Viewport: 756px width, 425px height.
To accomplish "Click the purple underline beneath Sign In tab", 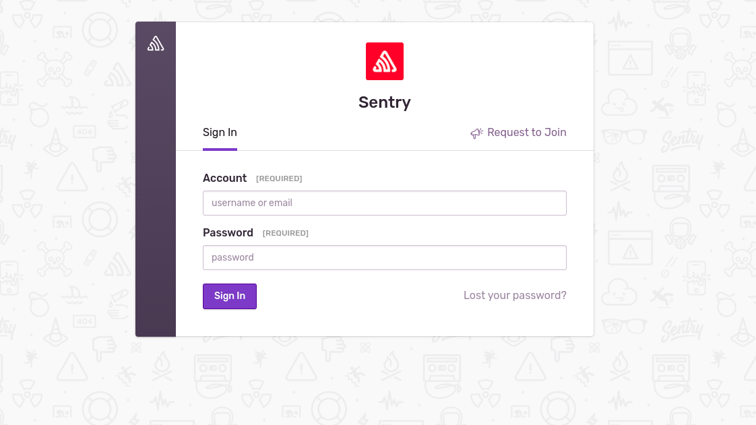I will [x=220, y=150].
